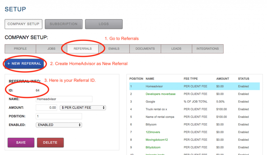Select the Profile tab
This screenshot has height=155, width=267.
[x=20, y=49]
